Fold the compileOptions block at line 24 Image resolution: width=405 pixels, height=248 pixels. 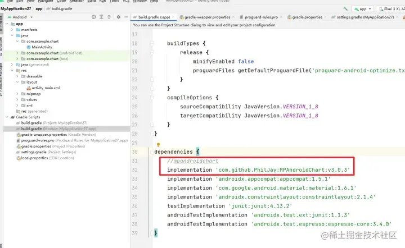click(x=152, y=98)
